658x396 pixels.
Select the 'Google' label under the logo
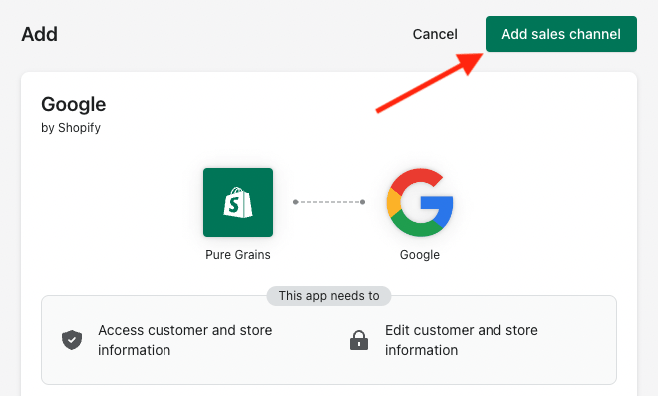coord(420,255)
